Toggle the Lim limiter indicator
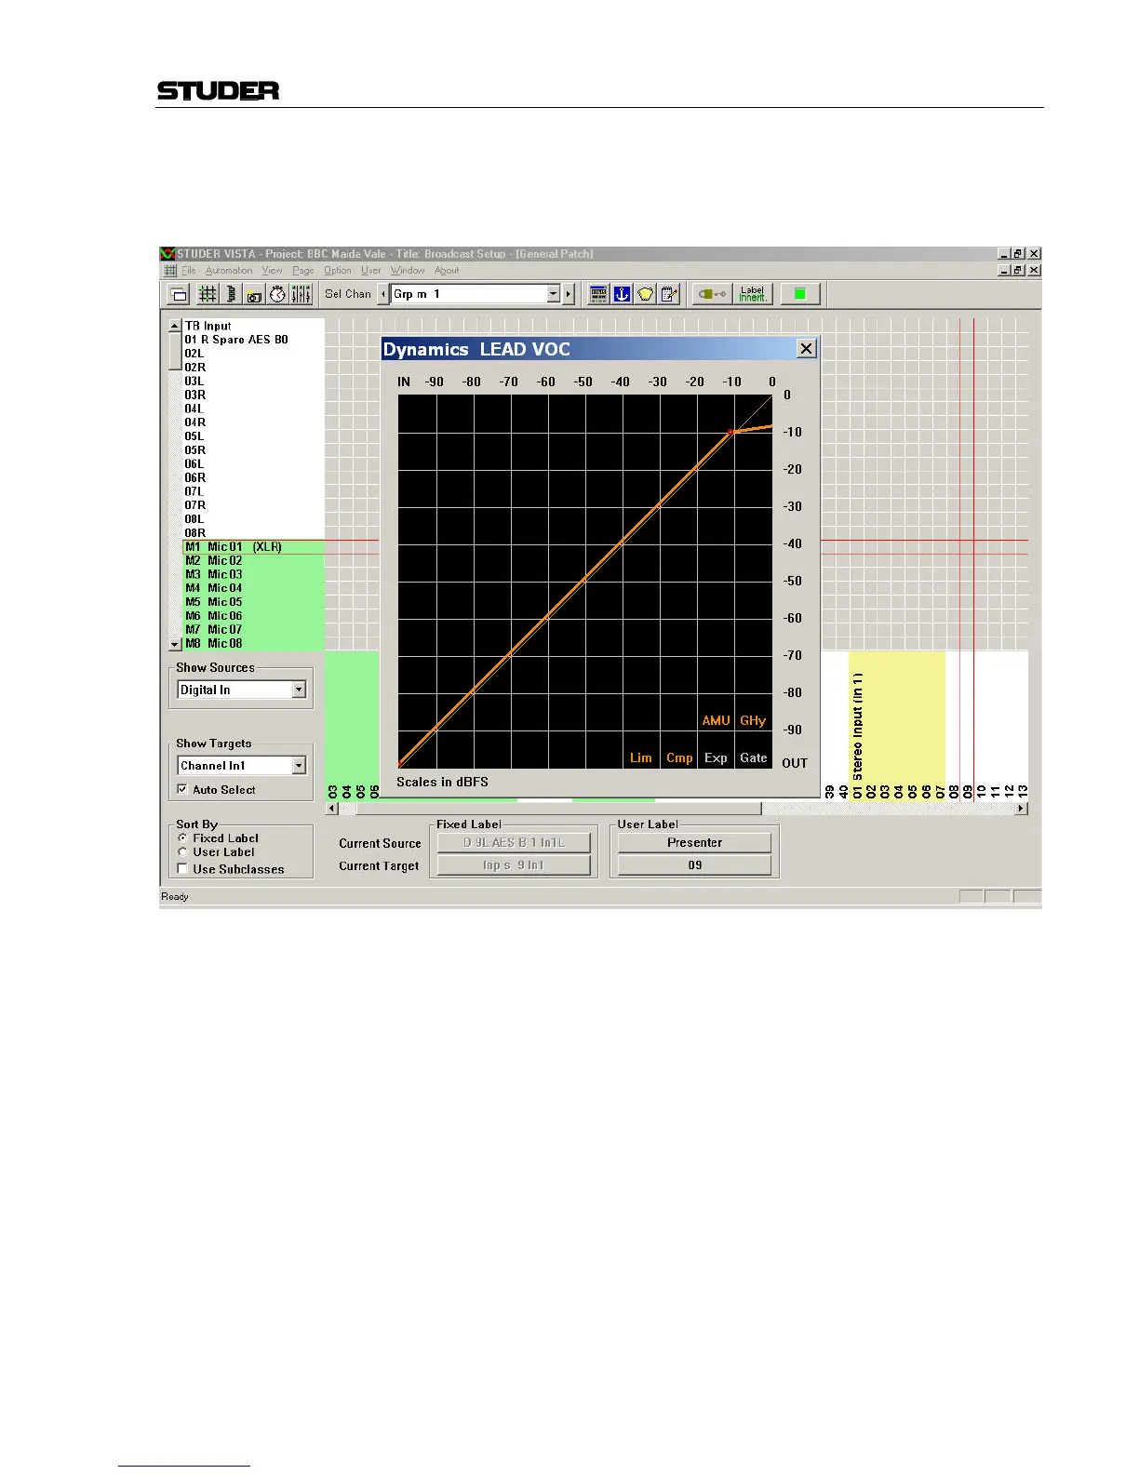 click(641, 757)
